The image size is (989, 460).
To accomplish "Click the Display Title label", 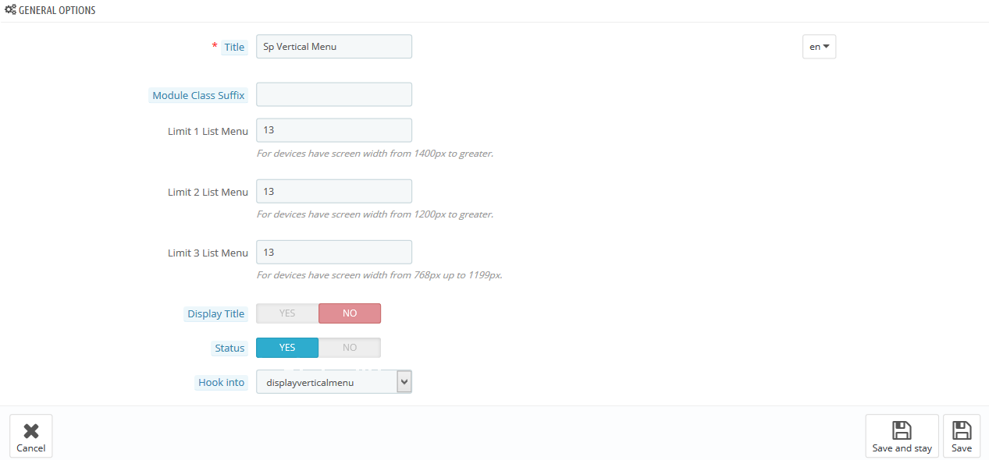I will [215, 313].
